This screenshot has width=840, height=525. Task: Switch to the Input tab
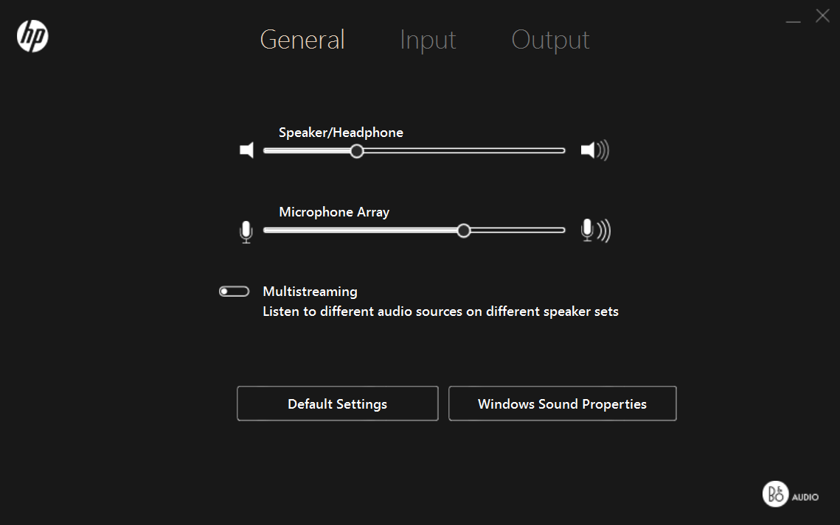click(x=428, y=40)
